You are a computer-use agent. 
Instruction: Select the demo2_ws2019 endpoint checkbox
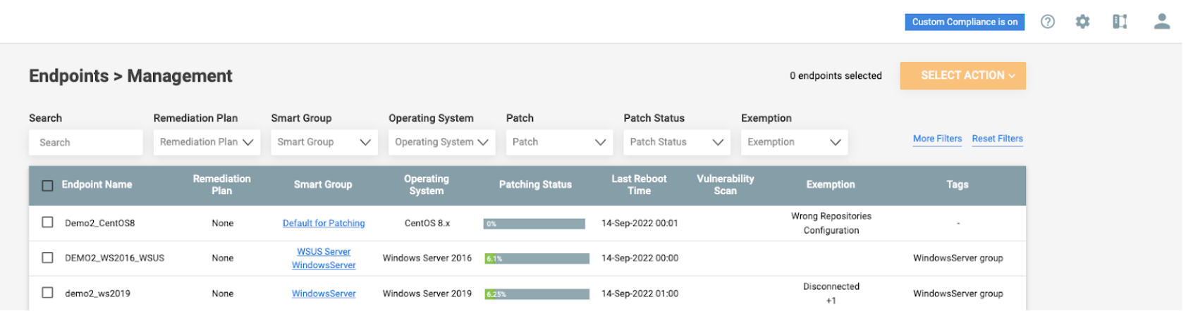[x=47, y=293]
